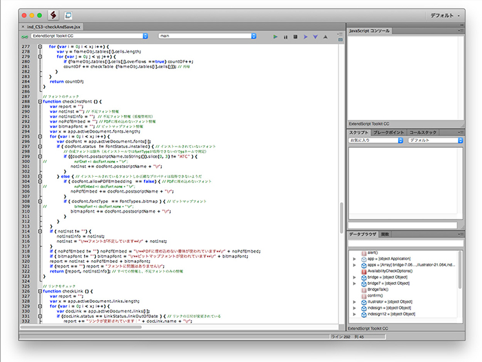Open the ExtendScript Toolkit CC target dropdown
This screenshot has width=482, height=362.
(x=90, y=36)
